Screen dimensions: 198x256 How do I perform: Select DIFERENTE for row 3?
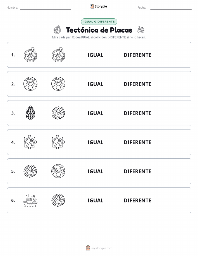[137, 113]
